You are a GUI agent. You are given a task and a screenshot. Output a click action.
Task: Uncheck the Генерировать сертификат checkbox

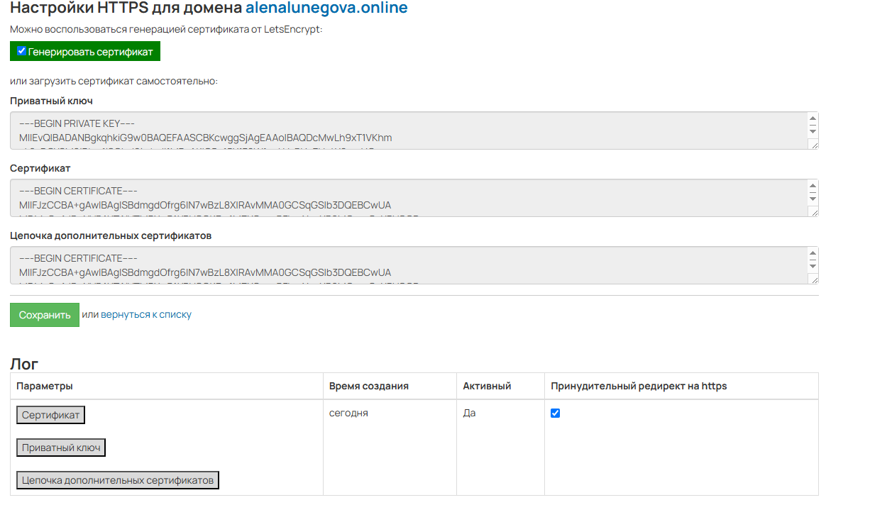pos(21,51)
